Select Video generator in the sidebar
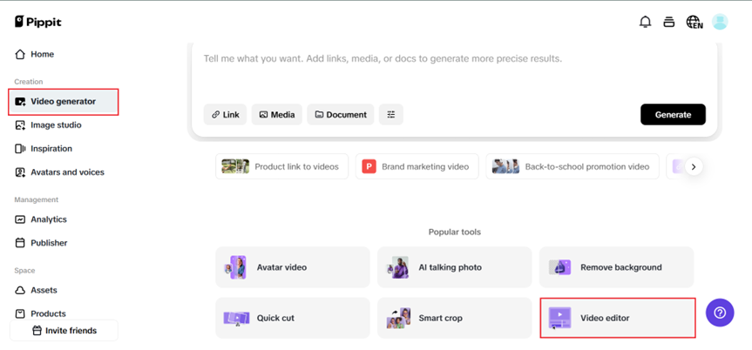This screenshot has height=350, width=752. [x=63, y=102]
